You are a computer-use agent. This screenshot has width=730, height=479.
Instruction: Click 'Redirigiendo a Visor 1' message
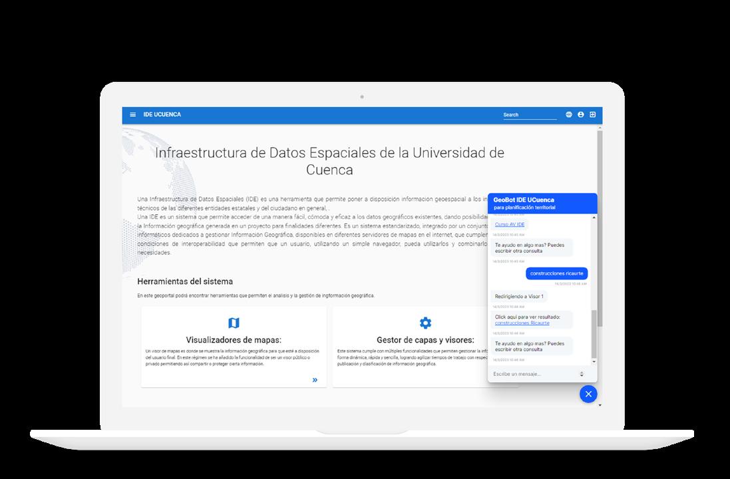519,297
